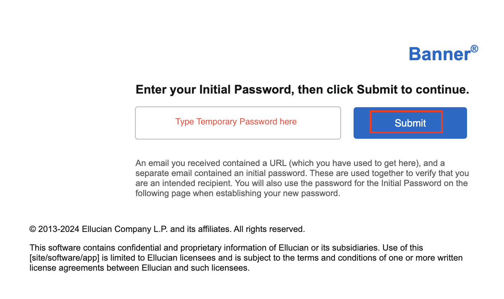Click 'separate email contained an initial password'

tap(220, 173)
